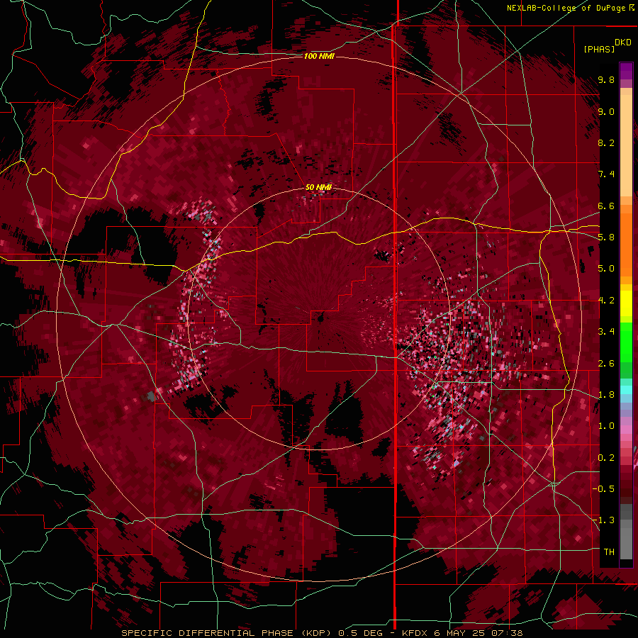The height and width of the screenshot is (638, 638).
Task: Pick the yellow band on the color scale
Action: [626, 303]
